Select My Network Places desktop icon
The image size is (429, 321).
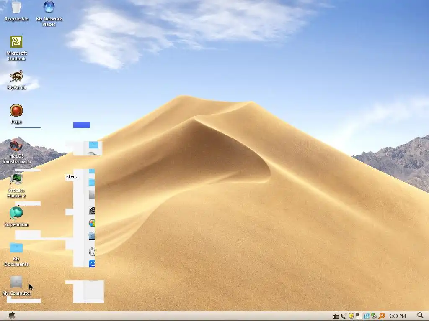point(49,14)
